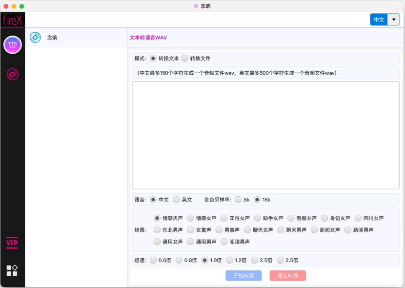Click the 停止转换 button

pos(288,276)
